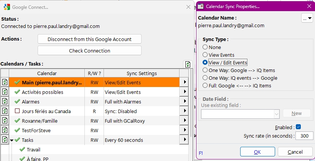Screen dimensions: 315x161
Task: Click sync icon beside Main calendar row
Action: click(x=5, y=82)
